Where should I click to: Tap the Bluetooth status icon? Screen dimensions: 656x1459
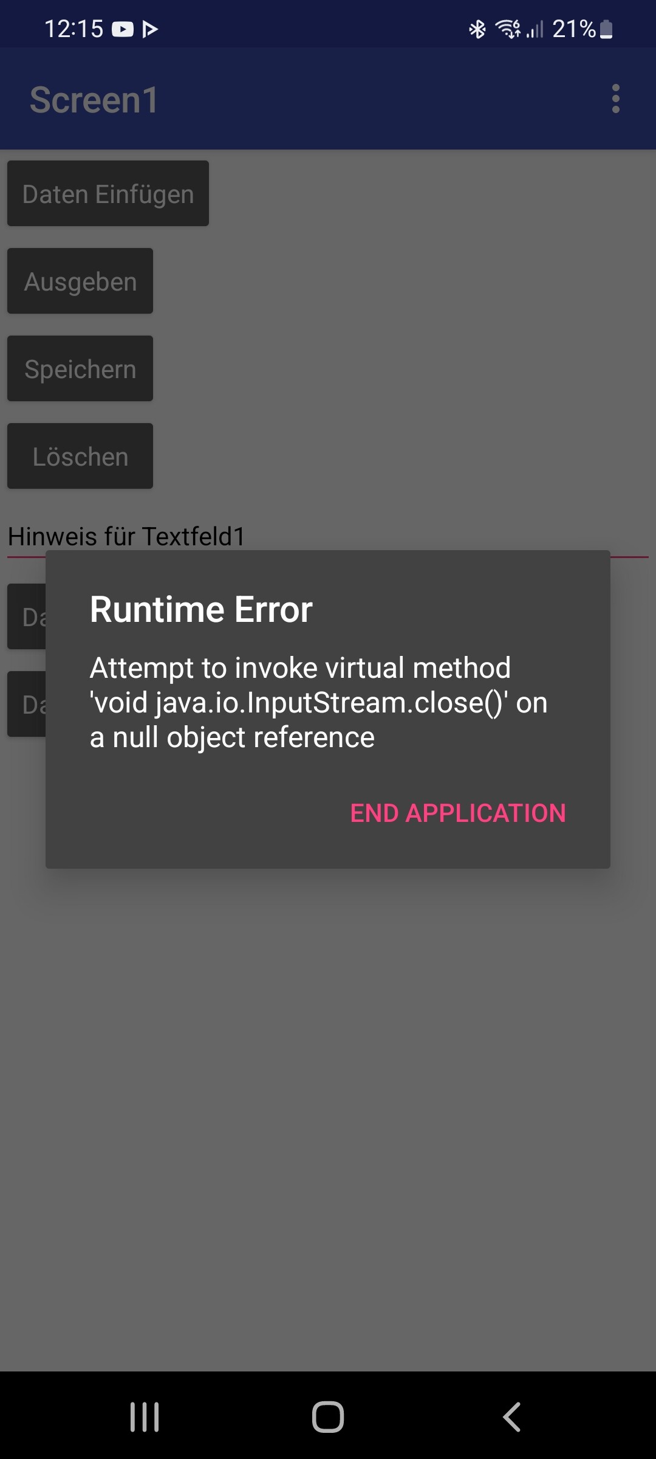[477, 29]
